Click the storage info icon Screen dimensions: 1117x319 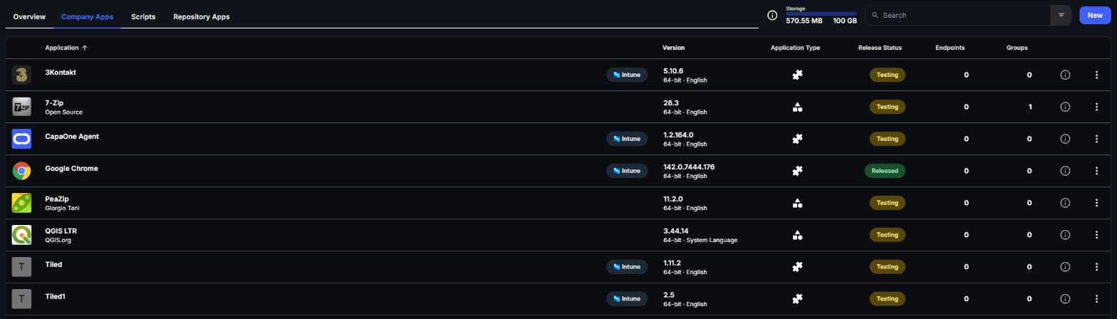(771, 16)
